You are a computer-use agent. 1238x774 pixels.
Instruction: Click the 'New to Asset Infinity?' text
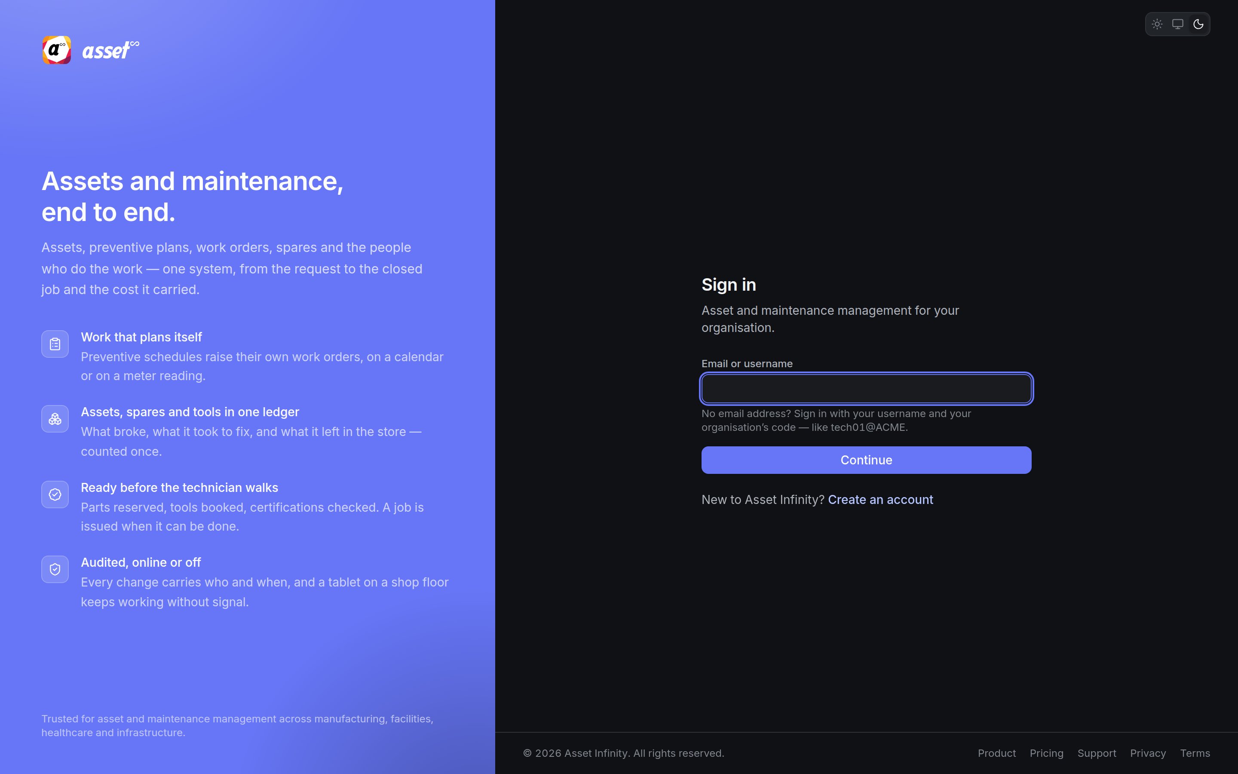(x=763, y=500)
